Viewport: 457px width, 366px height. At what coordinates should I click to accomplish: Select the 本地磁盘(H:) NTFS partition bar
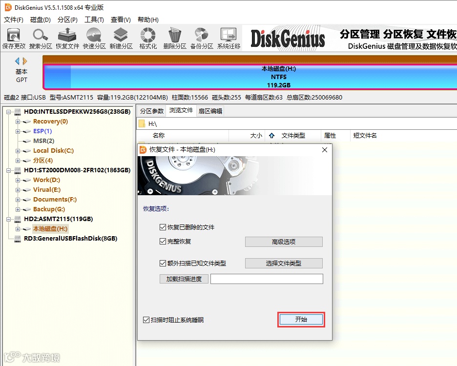point(250,77)
